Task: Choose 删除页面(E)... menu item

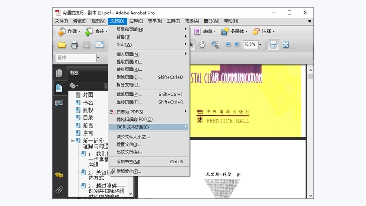Action: tap(148, 77)
